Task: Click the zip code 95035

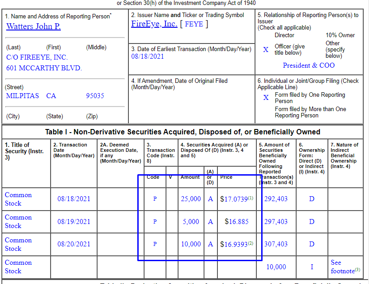Action: [x=95, y=96]
